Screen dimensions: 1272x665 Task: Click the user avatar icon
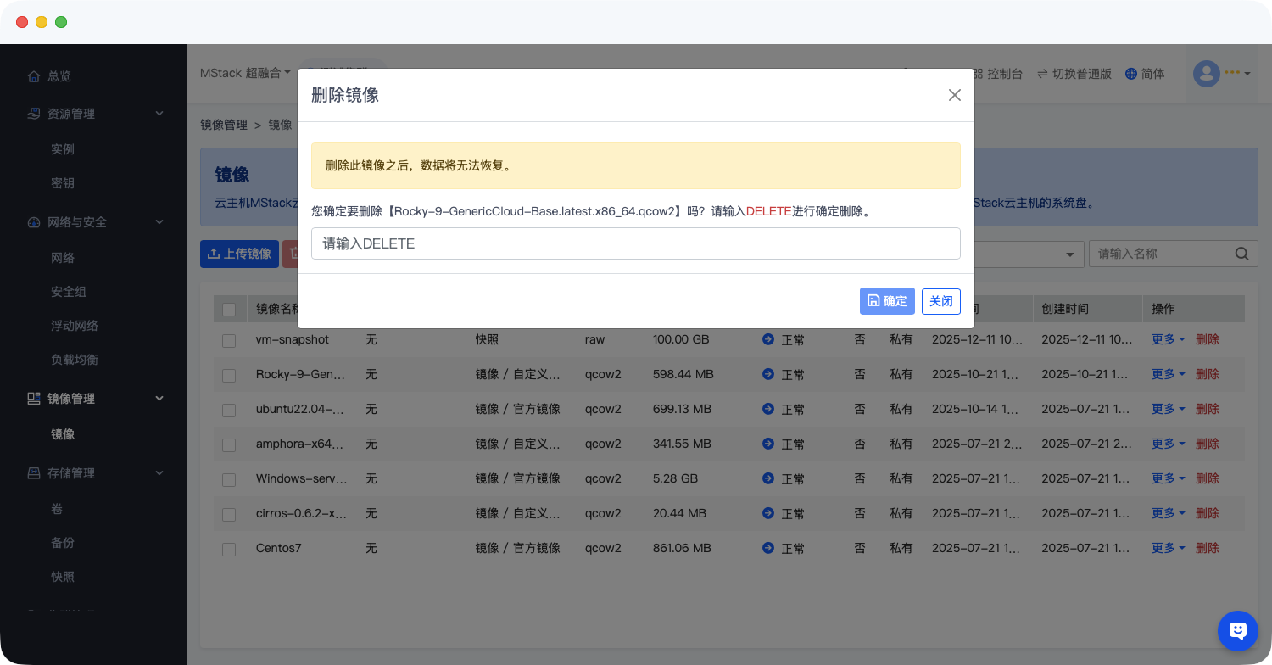1206,74
